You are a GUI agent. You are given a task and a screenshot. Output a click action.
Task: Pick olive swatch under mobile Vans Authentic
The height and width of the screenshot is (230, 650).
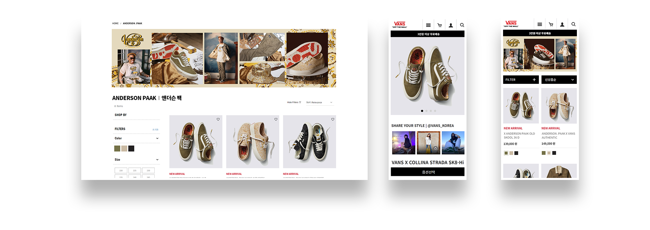pos(544,153)
